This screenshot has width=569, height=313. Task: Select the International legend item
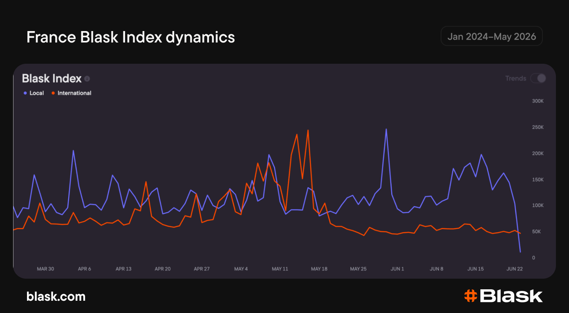[x=71, y=93]
